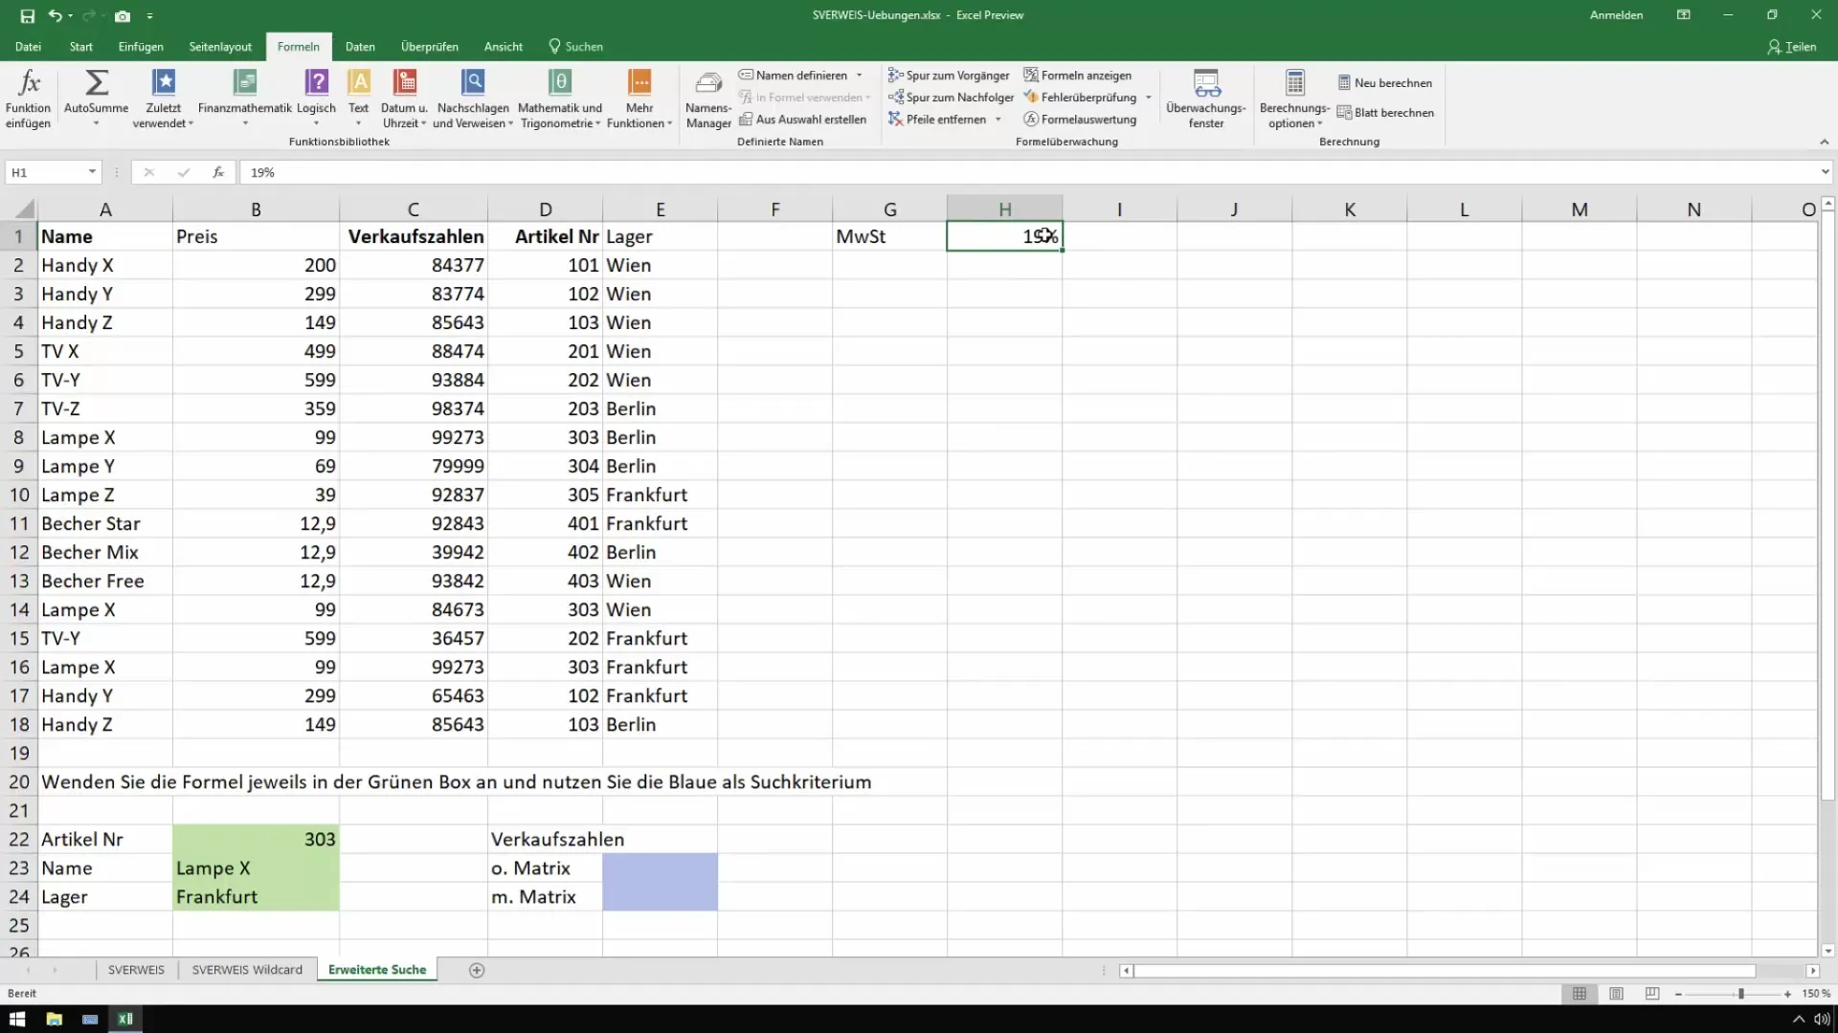Click Neu berechnen
The width and height of the screenshot is (1838, 1033).
(1384, 83)
